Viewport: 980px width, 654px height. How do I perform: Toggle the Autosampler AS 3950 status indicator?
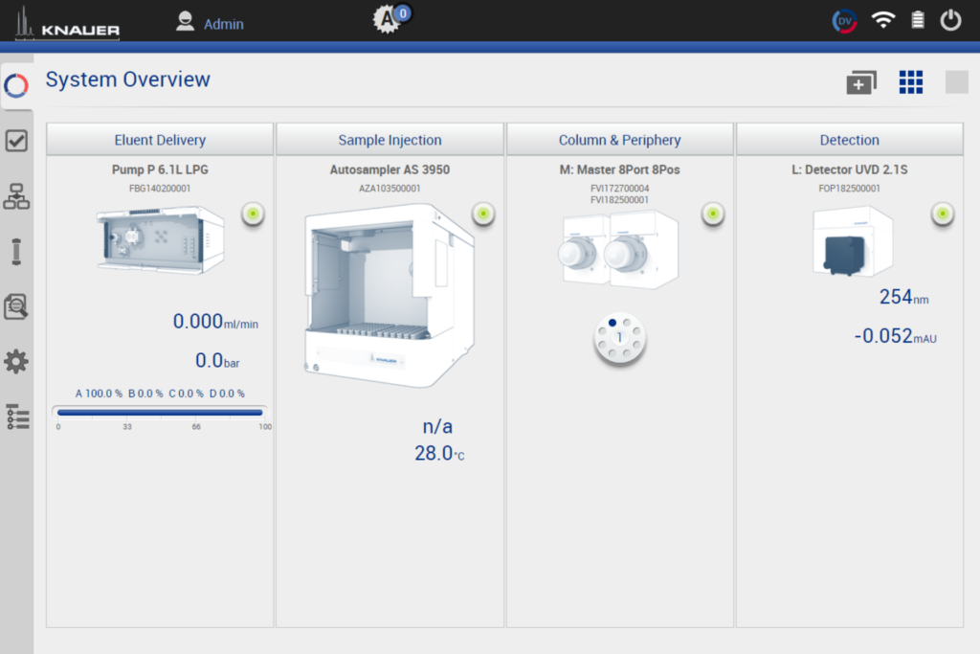(483, 214)
